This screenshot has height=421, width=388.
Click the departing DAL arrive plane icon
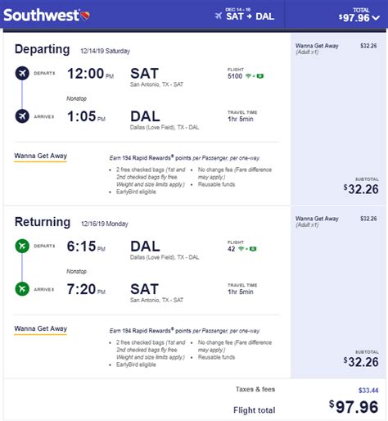coord(22,116)
